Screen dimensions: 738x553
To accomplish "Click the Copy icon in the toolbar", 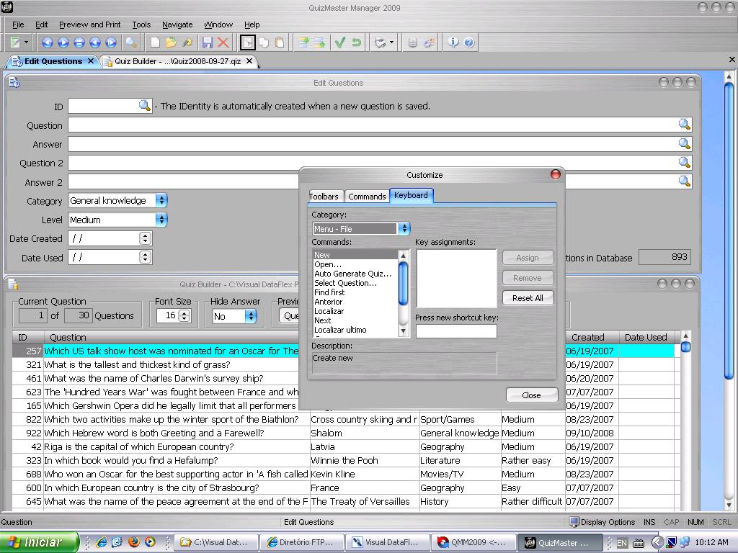I will point(264,42).
